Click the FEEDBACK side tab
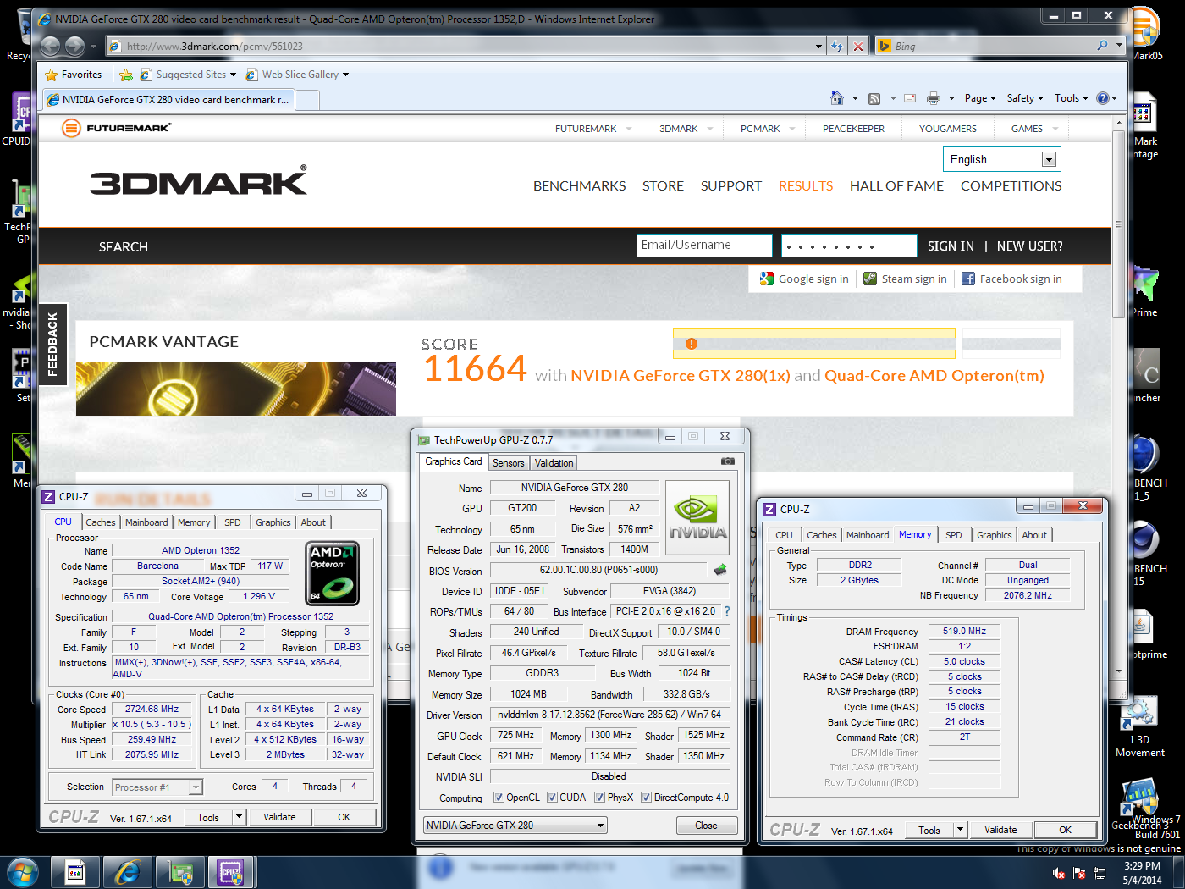Screen dimensions: 1185x889 52,344
